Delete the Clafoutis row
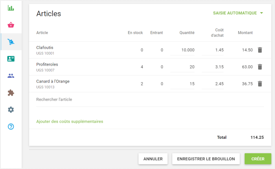 pos(260,50)
